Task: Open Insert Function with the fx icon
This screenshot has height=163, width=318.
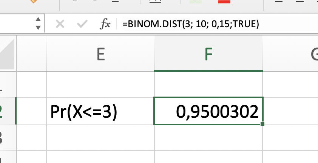Action: [x=105, y=24]
